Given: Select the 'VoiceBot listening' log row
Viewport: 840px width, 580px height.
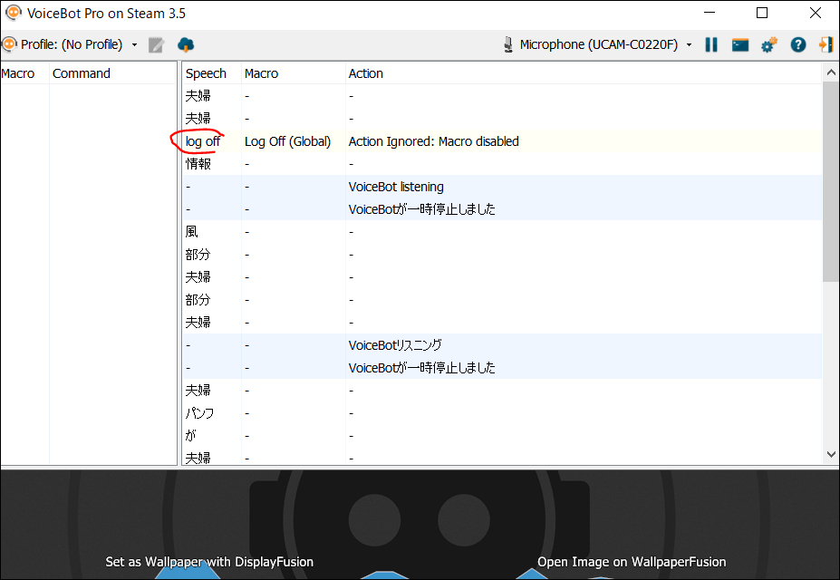Looking at the screenshot, I should [502, 187].
